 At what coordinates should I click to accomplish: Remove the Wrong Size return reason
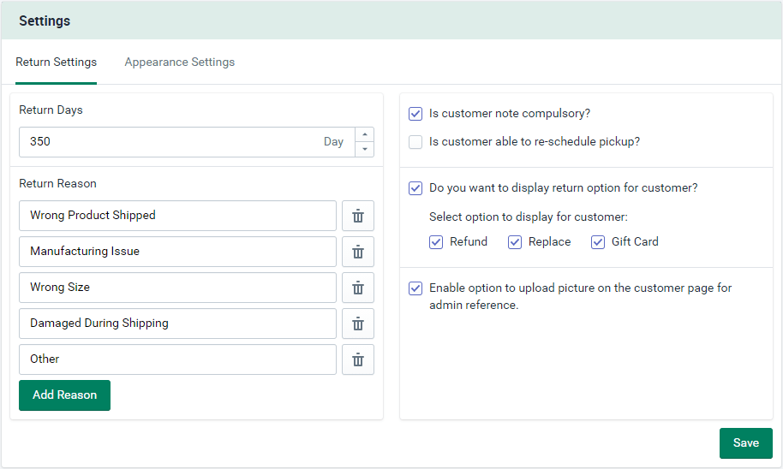pyautogui.click(x=358, y=288)
